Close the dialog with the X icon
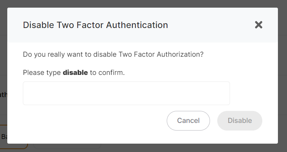287x152 pixels. click(258, 25)
